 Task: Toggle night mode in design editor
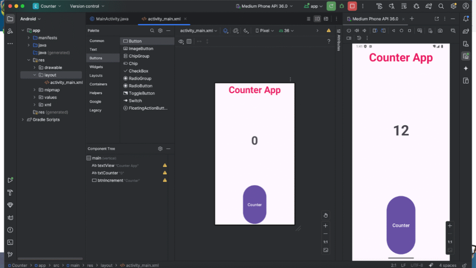(246, 31)
